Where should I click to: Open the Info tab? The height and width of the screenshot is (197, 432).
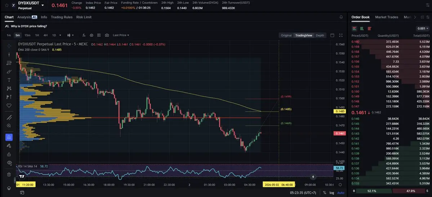pos(44,17)
